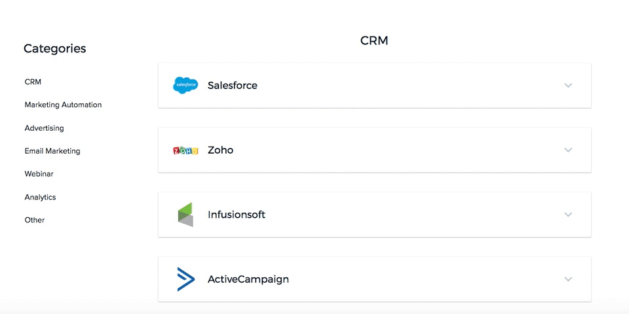Click the Infusionsoft name label
The height and width of the screenshot is (314, 629).
point(237,215)
